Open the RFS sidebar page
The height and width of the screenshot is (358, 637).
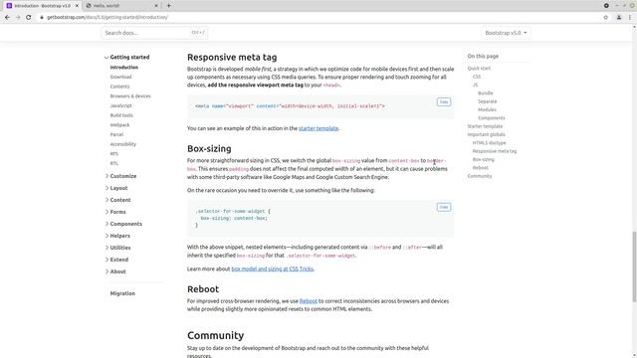[x=114, y=154]
